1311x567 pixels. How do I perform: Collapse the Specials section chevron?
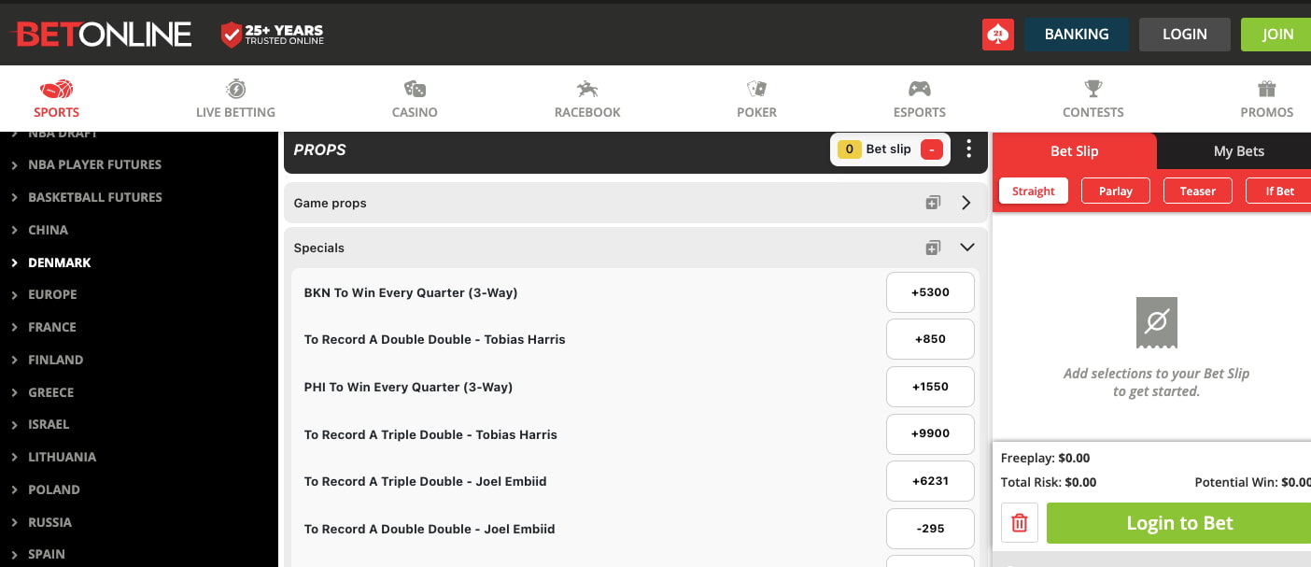click(x=967, y=248)
